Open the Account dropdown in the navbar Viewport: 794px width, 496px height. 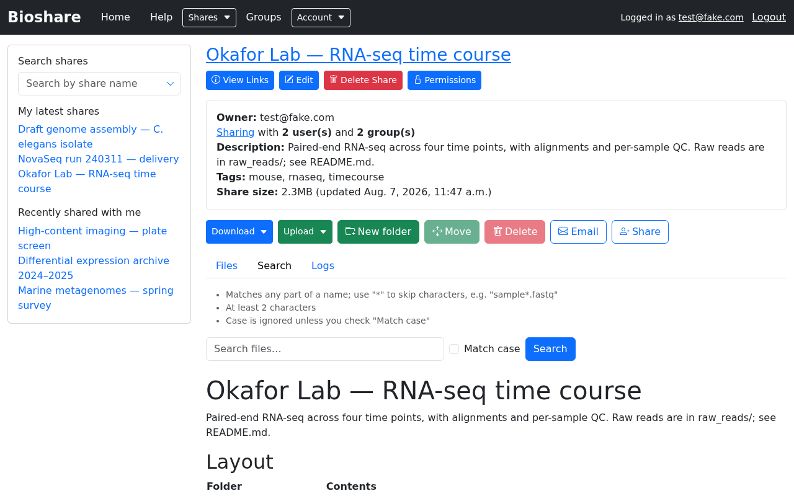(321, 17)
